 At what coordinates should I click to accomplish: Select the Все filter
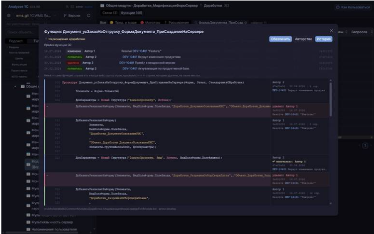pos(103,23)
